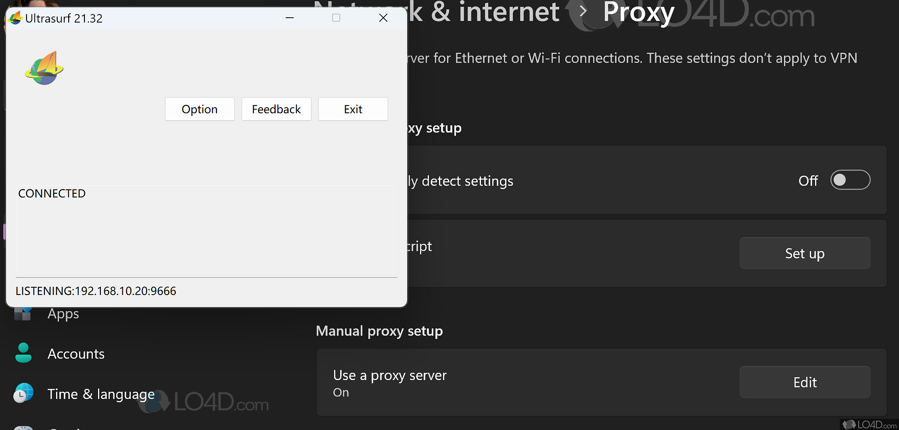Click the LISTENING address status text

click(96, 291)
